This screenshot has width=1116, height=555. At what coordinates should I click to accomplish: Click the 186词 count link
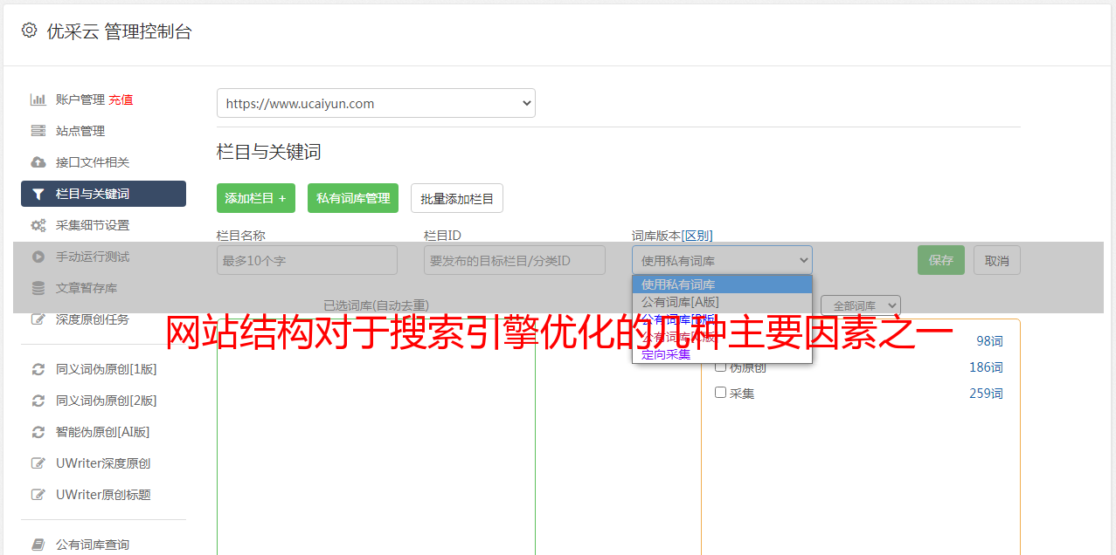pos(986,367)
